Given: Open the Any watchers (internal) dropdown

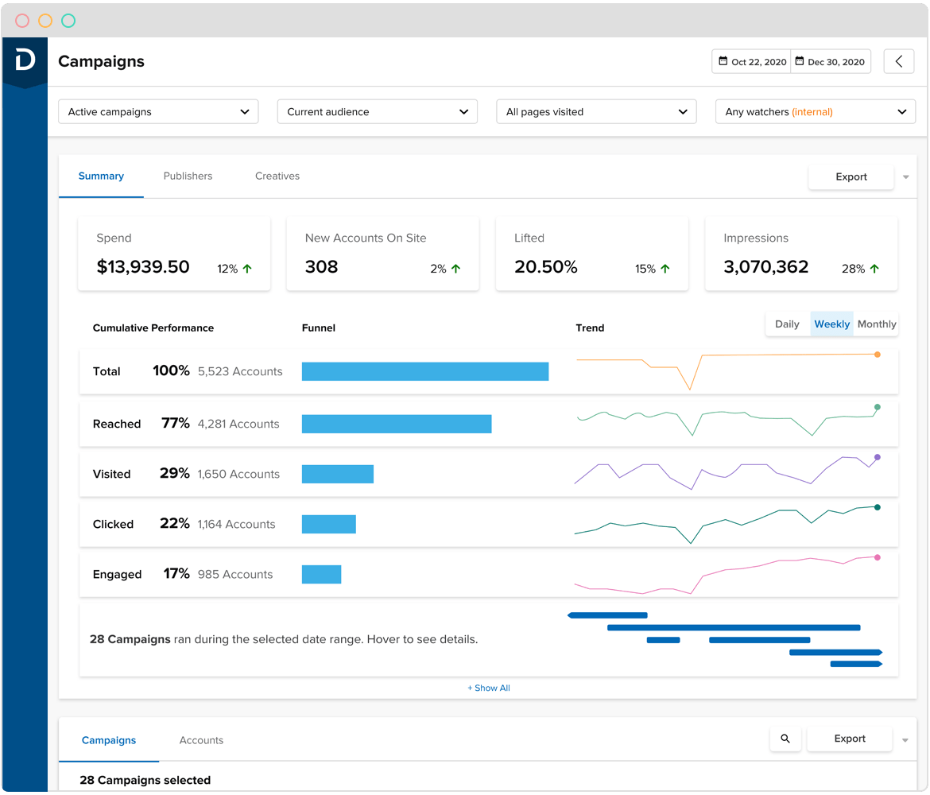Looking at the screenshot, I should point(815,112).
